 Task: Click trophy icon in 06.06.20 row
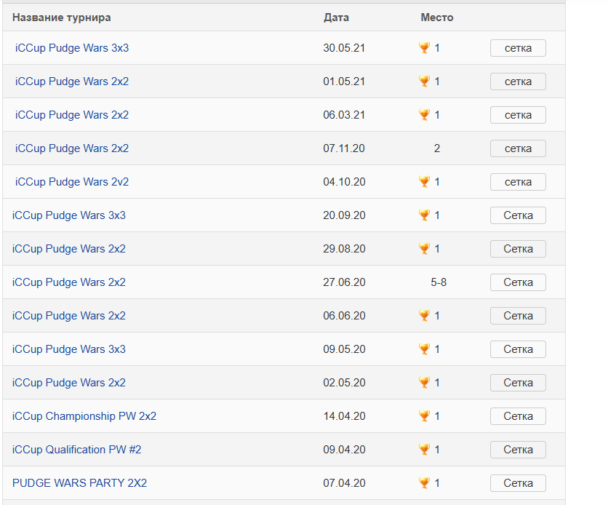[424, 315]
